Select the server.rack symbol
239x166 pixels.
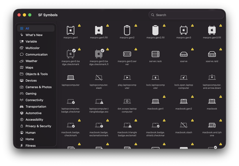pos(155,54)
